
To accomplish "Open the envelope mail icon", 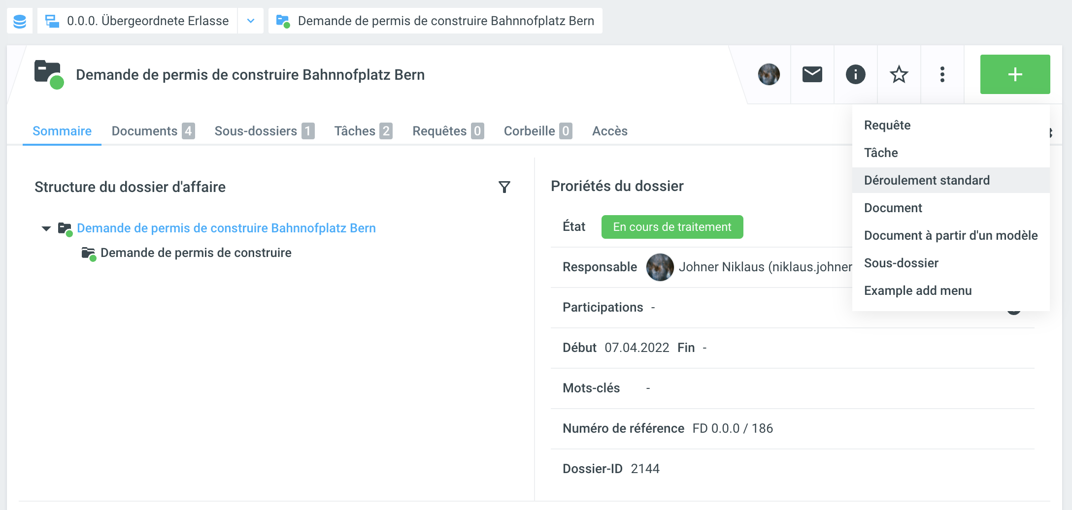I will pyautogui.click(x=812, y=74).
